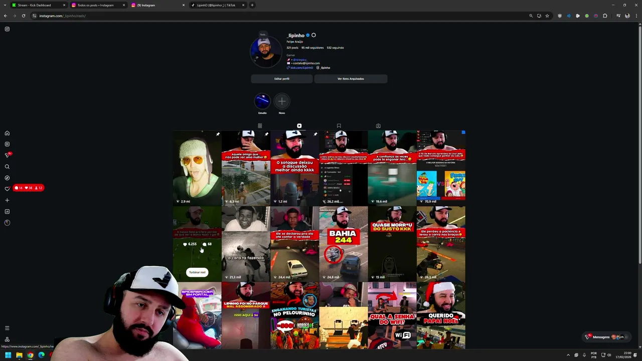642x361 pixels.
Task: Select the tagged photos tab
Action: 378,126
